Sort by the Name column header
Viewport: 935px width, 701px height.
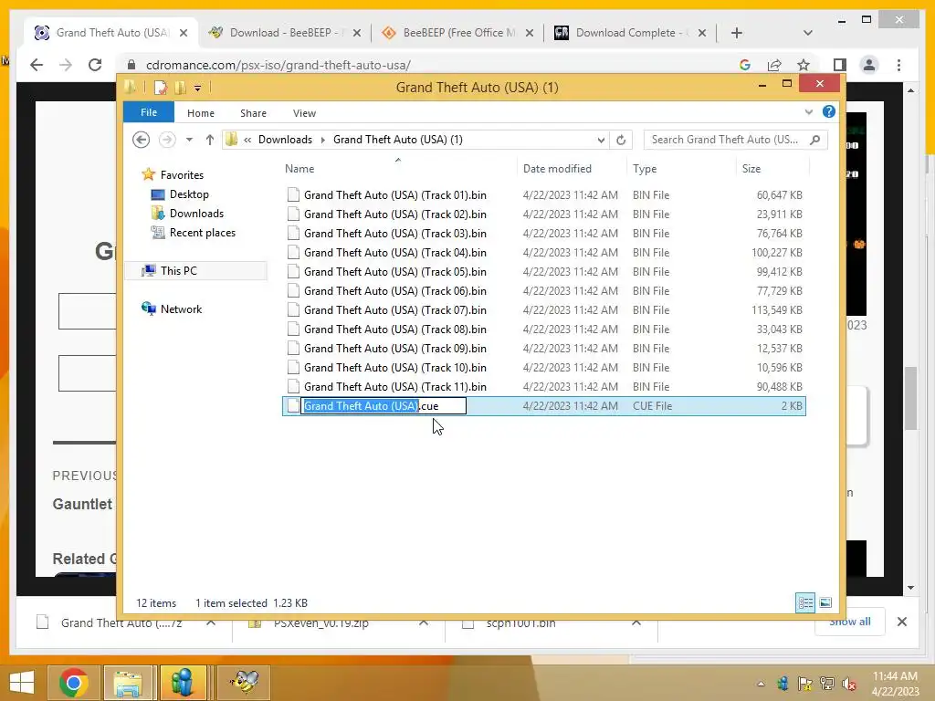(x=299, y=169)
